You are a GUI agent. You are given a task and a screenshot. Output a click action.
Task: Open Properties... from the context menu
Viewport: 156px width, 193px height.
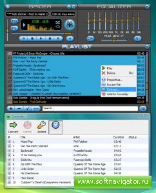[119, 80]
